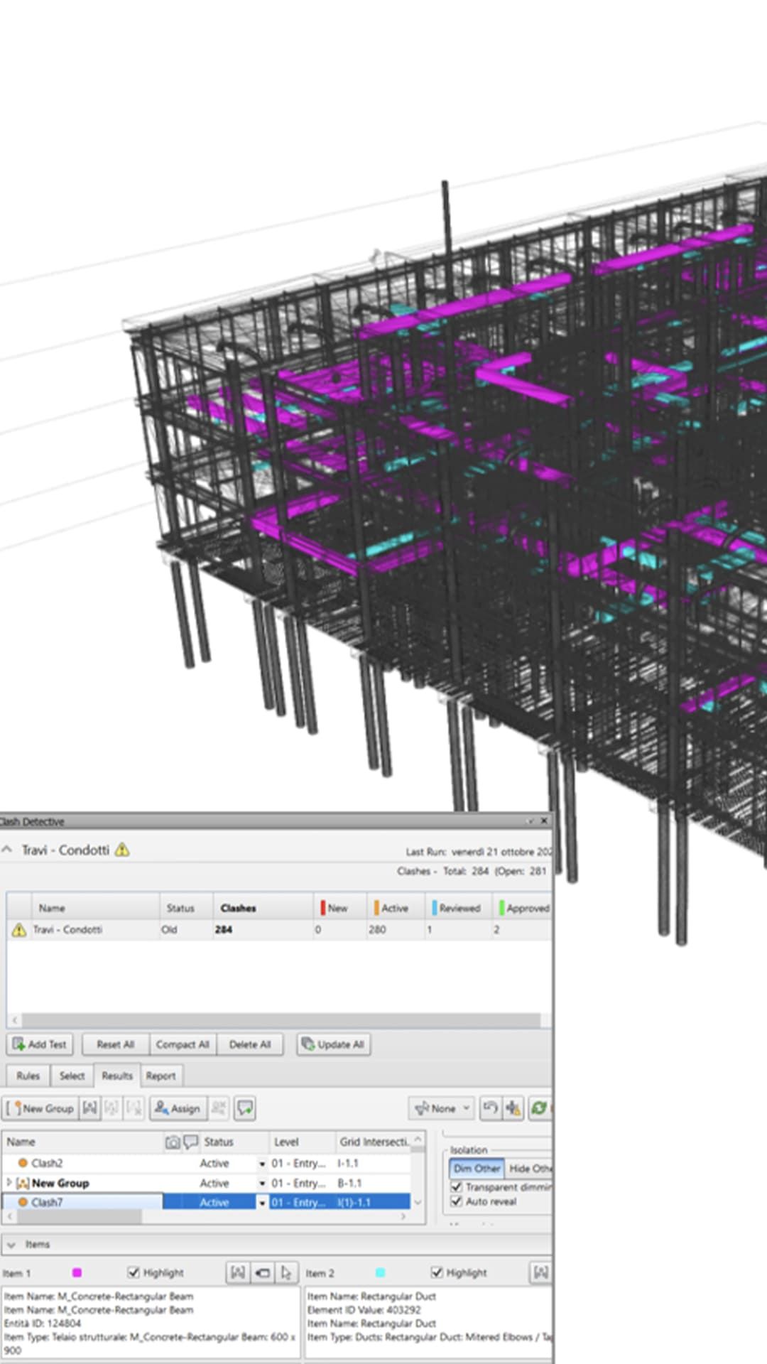Open the Results tab
This screenshot has height=1364, width=767.
tap(117, 1076)
